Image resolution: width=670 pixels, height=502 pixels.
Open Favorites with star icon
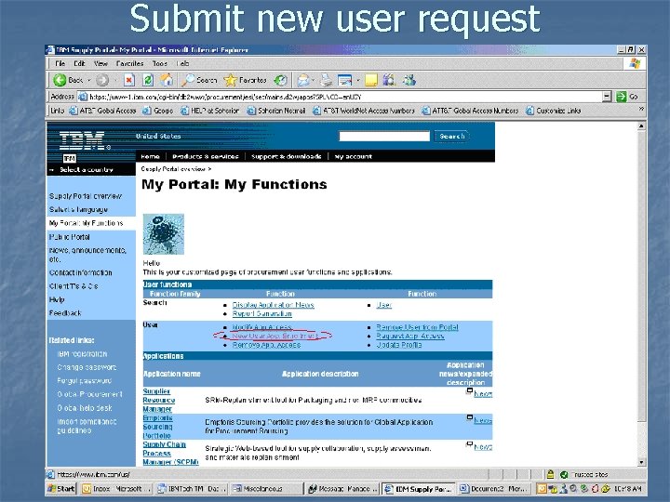point(246,80)
